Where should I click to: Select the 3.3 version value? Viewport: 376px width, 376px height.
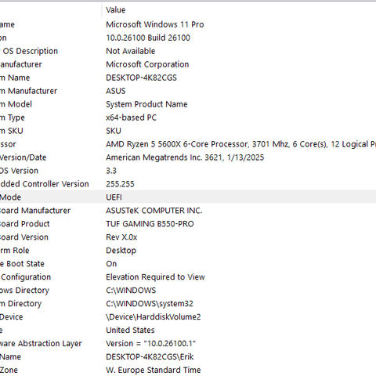pos(111,171)
